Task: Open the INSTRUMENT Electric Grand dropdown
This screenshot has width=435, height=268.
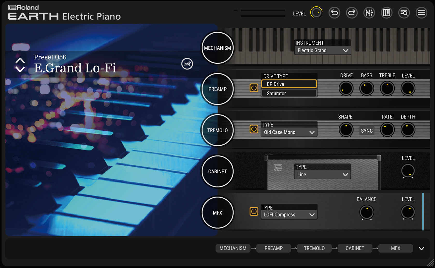Action: pyautogui.click(x=323, y=50)
